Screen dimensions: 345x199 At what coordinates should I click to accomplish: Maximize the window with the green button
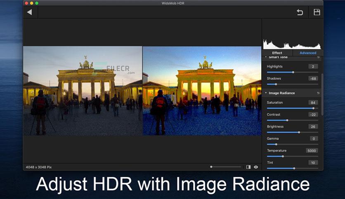tap(37, 3)
